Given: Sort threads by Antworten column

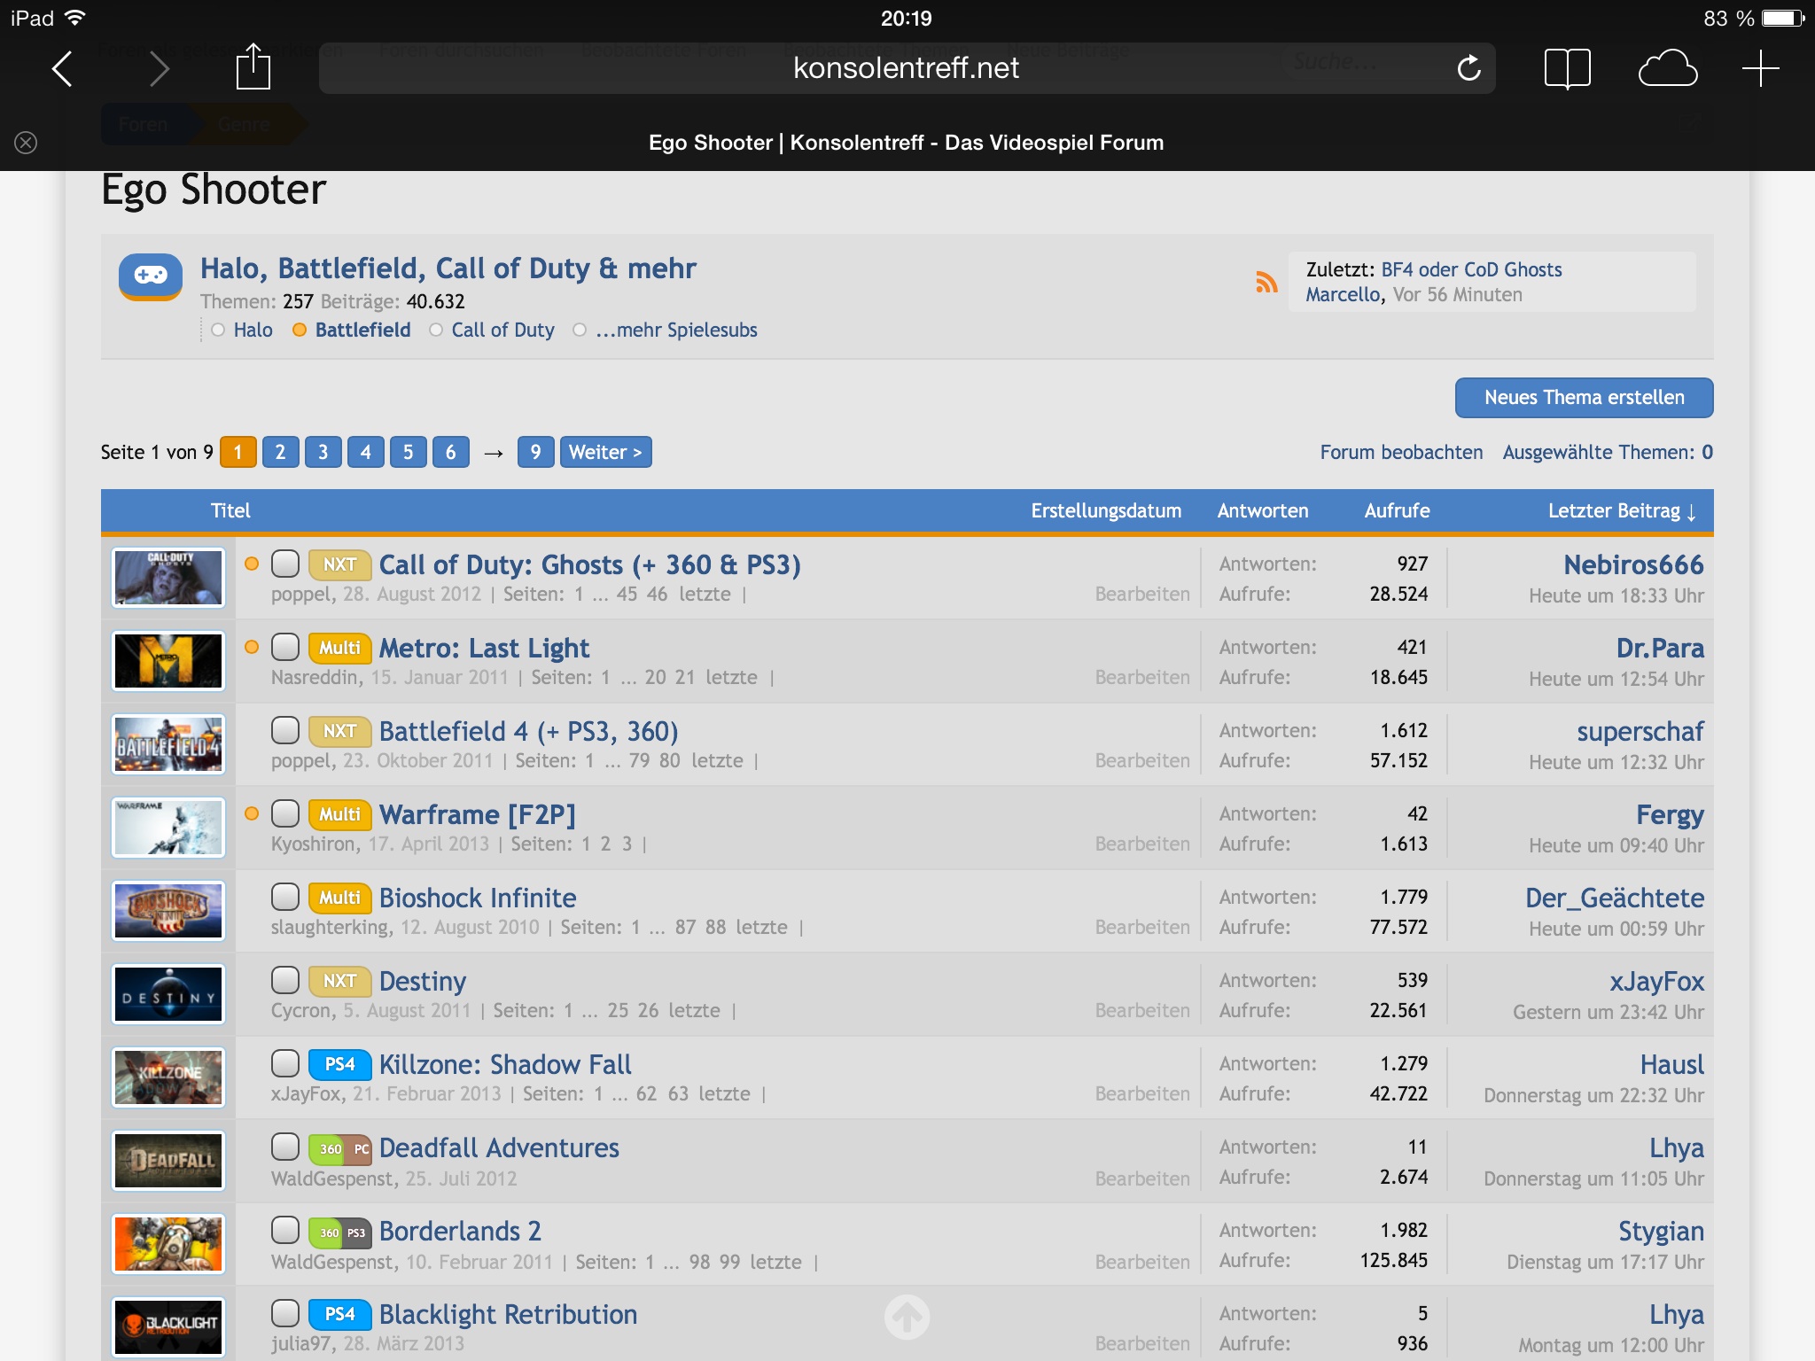Looking at the screenshot, I should tap(1263, 511).
